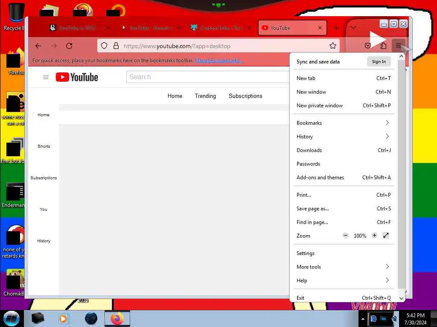Open Add-ons and themes
437x327 pixels.
point(344,178)
